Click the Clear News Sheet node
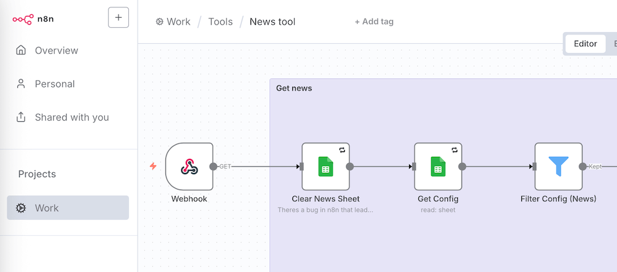The image size is (617, 272). (x=325, y=167)
